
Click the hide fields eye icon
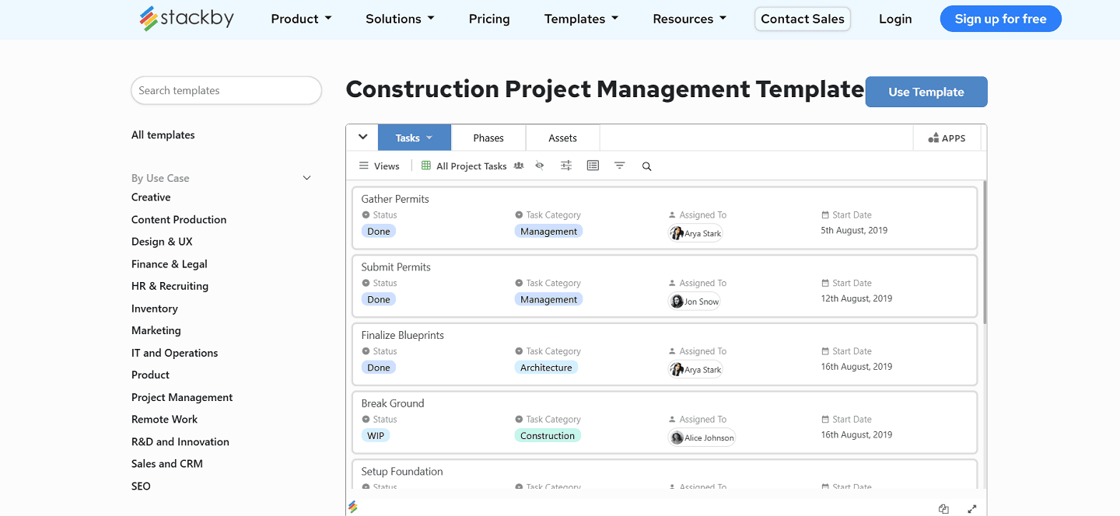tap(540, 166)
